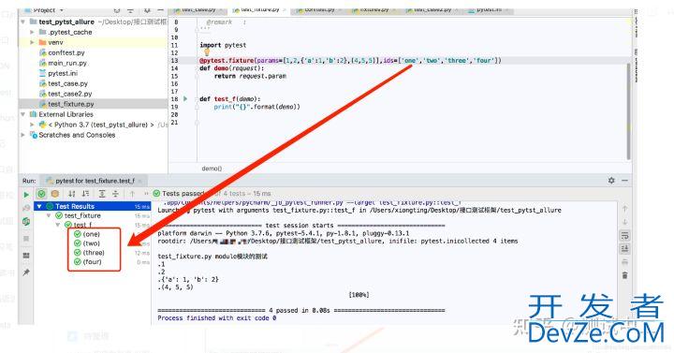The image size is (674, 353).
Task: Toggle the Show Passed tests filter
Action: click(x=41, y=194)
